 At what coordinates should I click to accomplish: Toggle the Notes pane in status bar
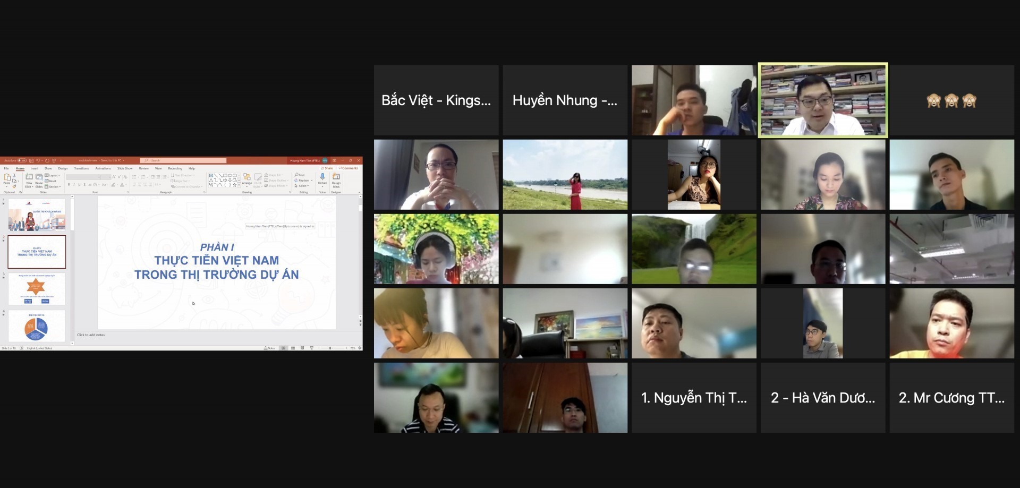click(x=270, y=348)
